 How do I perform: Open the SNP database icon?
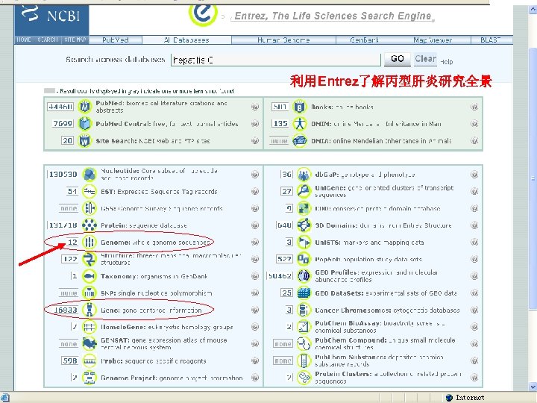pos(89,293)
